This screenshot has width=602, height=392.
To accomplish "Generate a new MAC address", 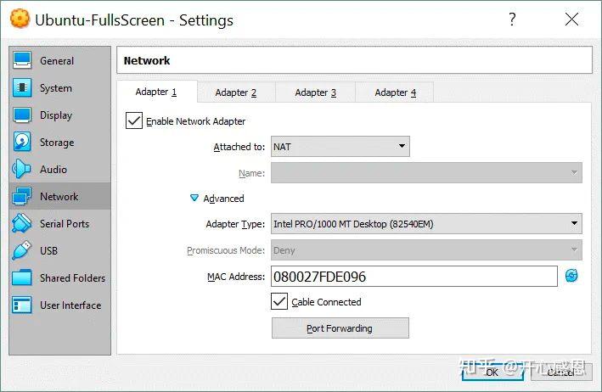I will (571, 276).
